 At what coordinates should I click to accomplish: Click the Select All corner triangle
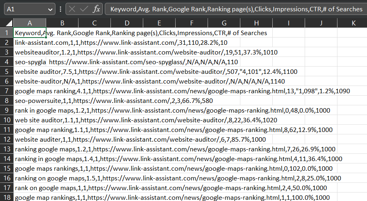(8, 23)
